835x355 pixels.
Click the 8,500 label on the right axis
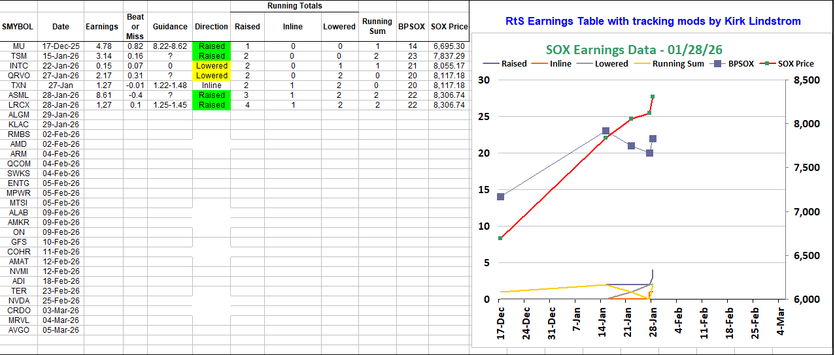tap(805, 80)
